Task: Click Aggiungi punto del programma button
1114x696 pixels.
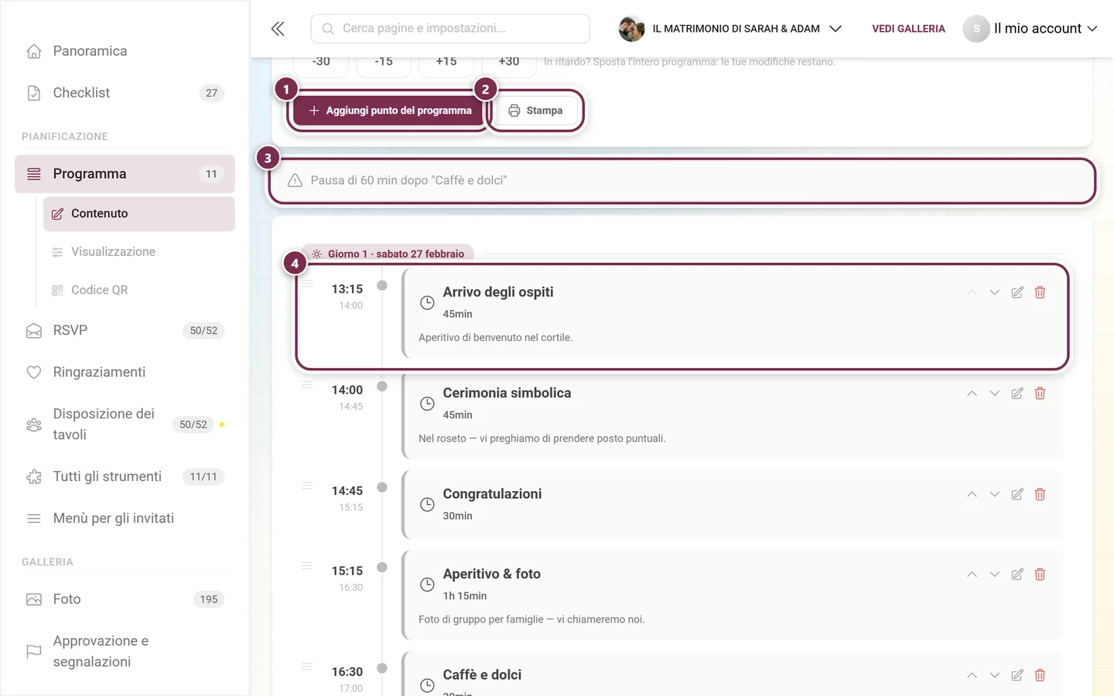Action: click(390, 111)
